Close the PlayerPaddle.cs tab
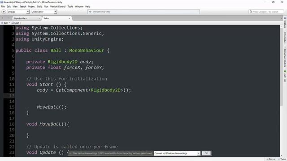The height and width of the screenshot is (161, 287). coord(39,18)
